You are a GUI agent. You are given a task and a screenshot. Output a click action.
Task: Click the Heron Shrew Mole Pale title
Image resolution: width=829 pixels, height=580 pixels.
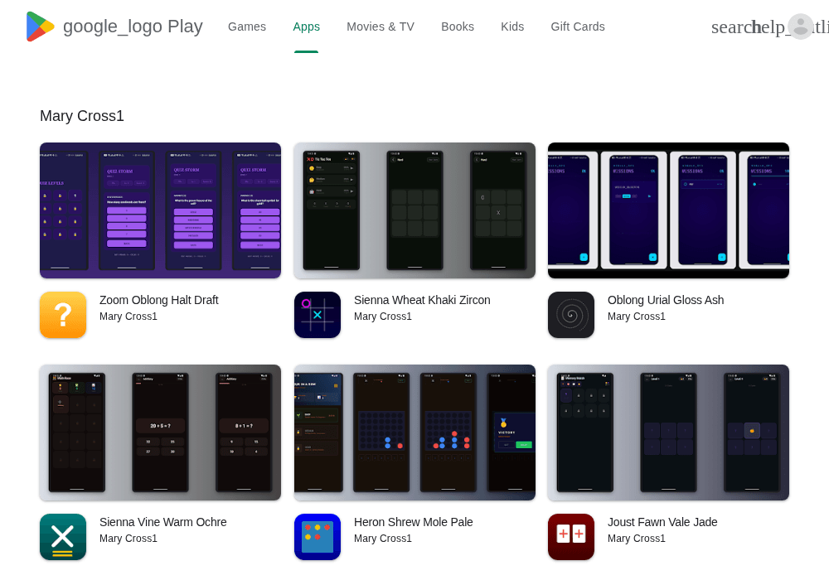point(413,522)
